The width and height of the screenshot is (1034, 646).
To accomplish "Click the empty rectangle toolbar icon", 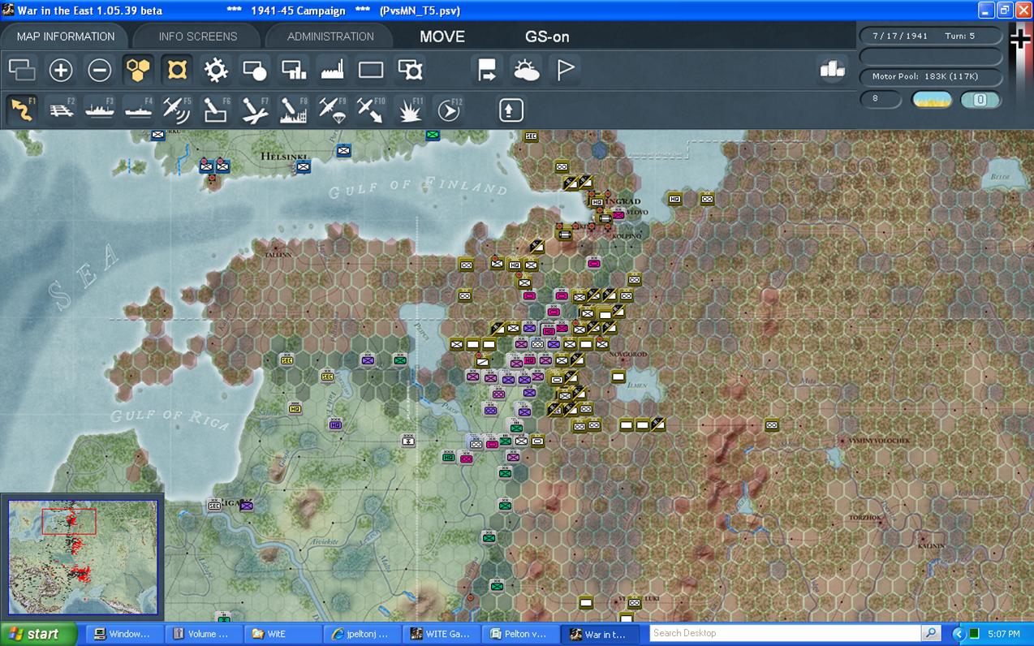I will (x=371, y=70).
